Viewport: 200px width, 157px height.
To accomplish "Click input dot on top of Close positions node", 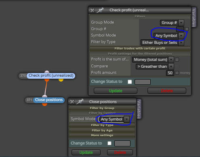I will [44, 96].
